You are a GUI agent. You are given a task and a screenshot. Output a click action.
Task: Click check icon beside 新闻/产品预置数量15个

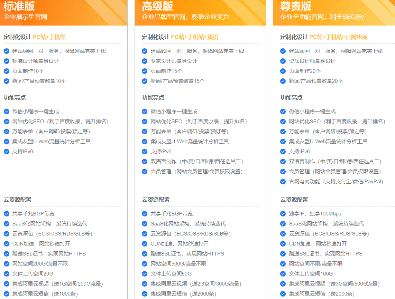pos(145,81)
